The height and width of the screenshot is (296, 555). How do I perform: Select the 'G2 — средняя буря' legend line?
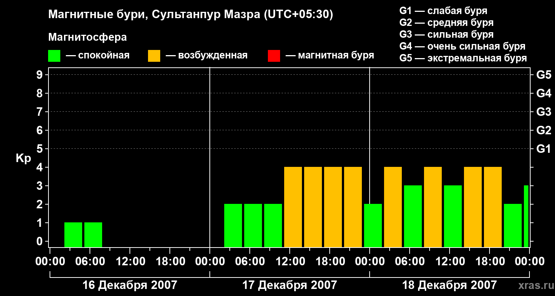pyautogui.click(x=447, y=23)
